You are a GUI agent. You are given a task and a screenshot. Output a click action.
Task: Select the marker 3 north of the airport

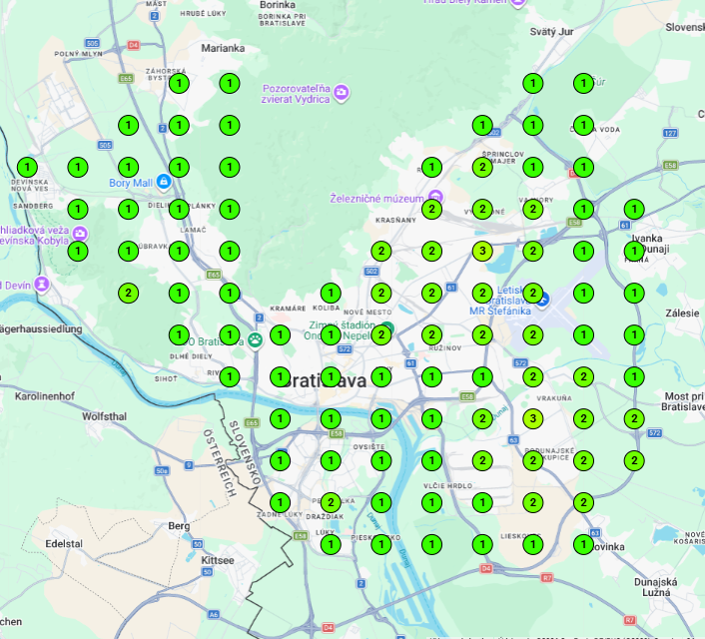pos(482,251)
